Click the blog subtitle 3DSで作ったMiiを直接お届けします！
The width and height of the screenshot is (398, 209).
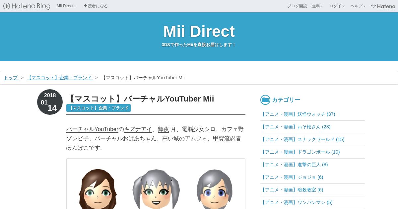[x=199, y=45]
